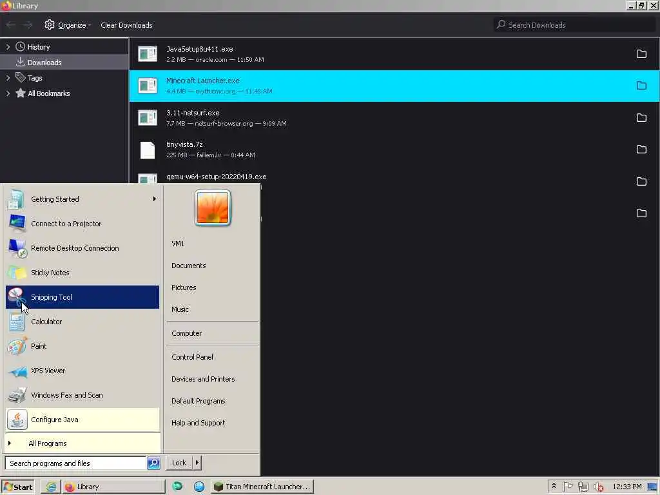Viewport: 660px width, 495px height.
Task: Click Show Desktop icon by the clock
Action: click(x=652, y=487)
